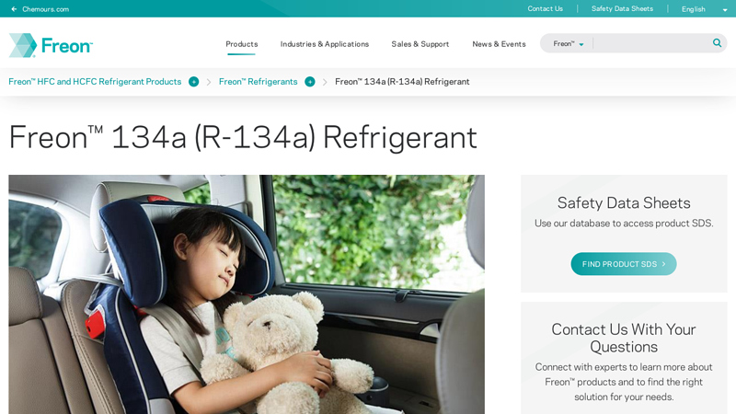Click the Contact Us With Your Questions heading
This screenshot has width=736, height=414.
point(624,338)
